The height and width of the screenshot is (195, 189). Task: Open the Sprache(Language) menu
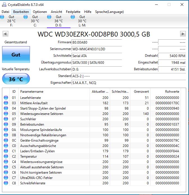110,12
